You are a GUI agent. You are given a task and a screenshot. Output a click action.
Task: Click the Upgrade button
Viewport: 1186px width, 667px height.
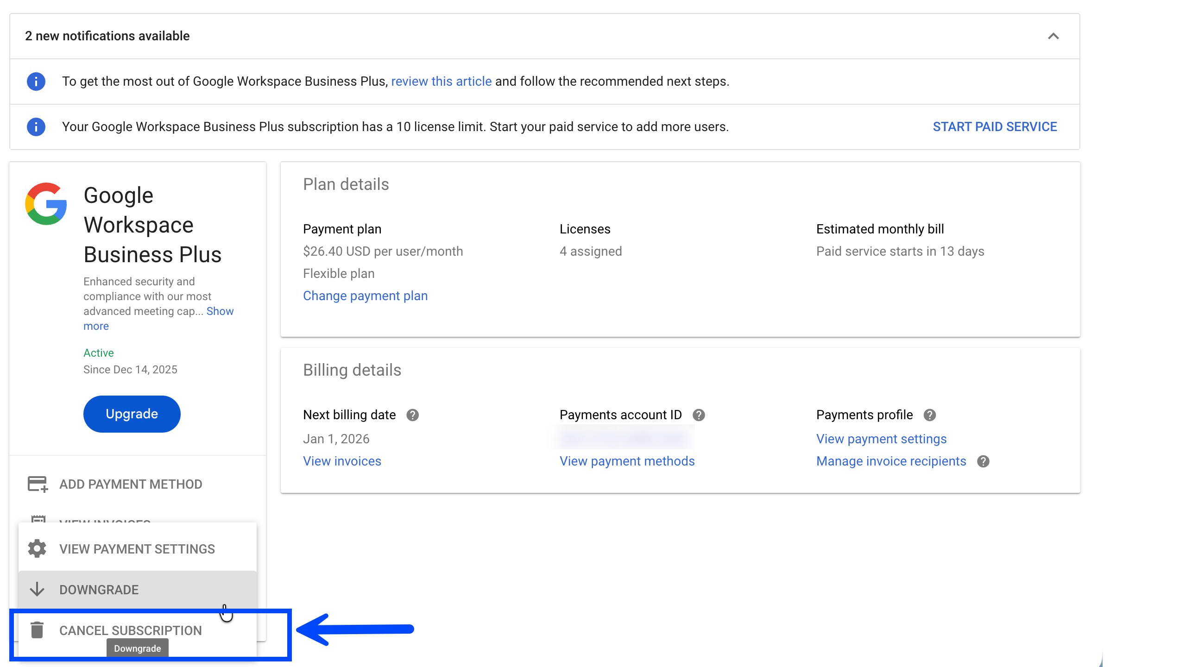pyautogui.click(x=132, y=414)
